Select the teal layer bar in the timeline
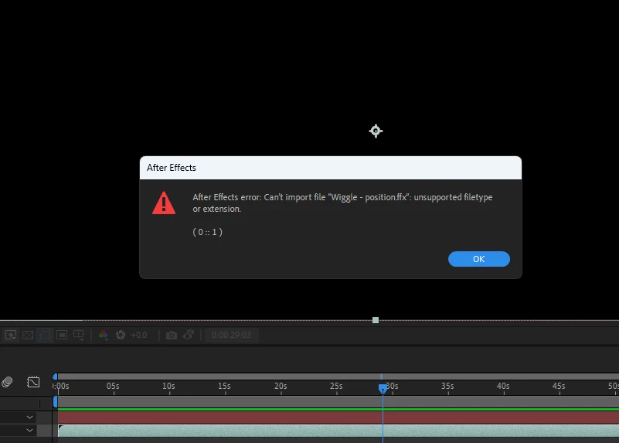This screenshot has height=443, width=619. click(338, 431)
